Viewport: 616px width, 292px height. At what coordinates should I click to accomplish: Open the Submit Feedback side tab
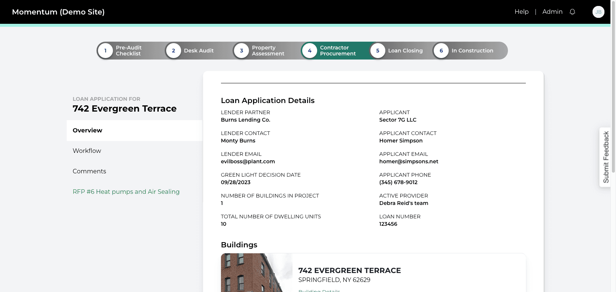pyautogui.click(x=606, y=157)
